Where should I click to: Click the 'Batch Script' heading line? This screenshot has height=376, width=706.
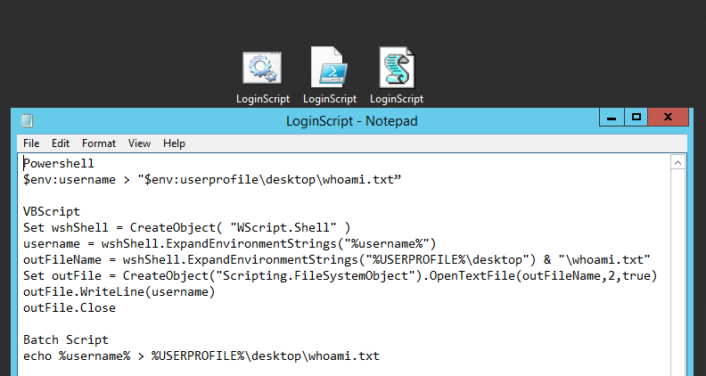(x=66, y=340)
